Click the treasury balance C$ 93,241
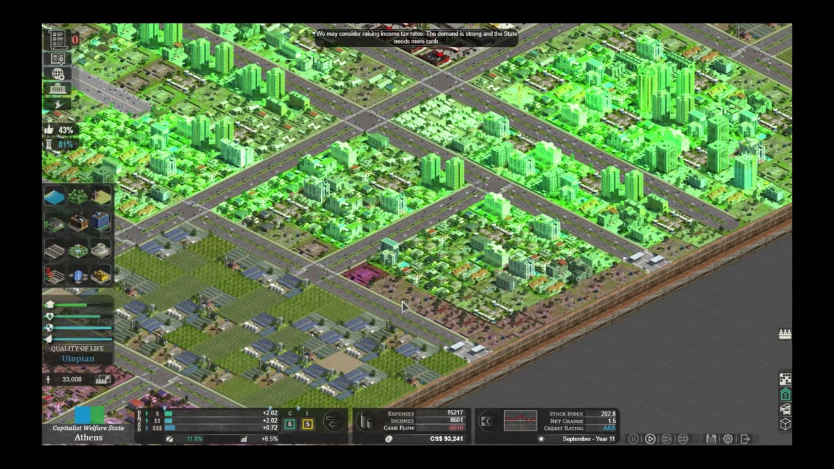 pyautogui.click(x=446, y=439)
